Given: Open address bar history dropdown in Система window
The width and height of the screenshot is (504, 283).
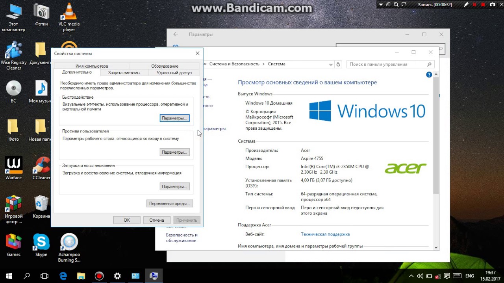Looking at the screenshot, I should [x=331, y=64].
